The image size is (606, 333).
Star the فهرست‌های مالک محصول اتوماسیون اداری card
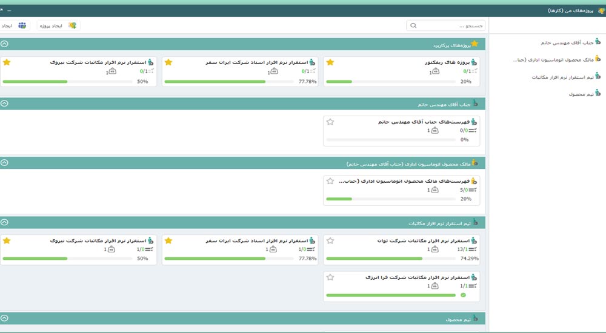click(330, 181)
